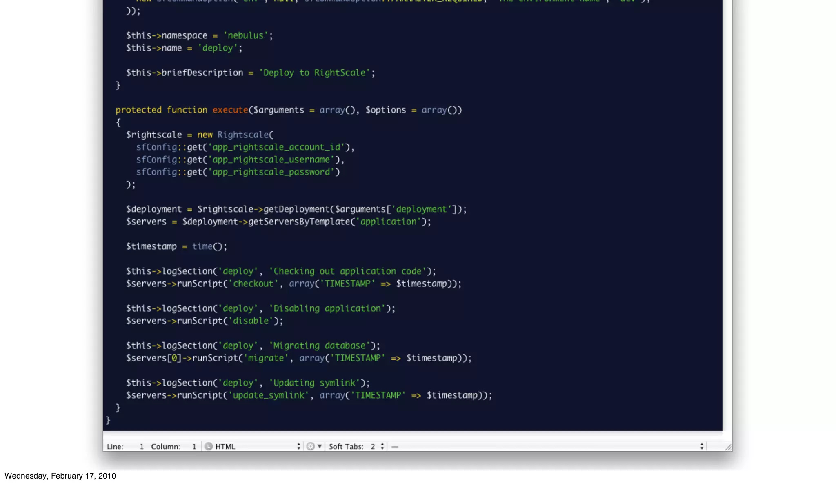This screenshot has width=836, height=483.
Task: Click the 'app_rightscale_username' string in code
Action: pos(271,160)
